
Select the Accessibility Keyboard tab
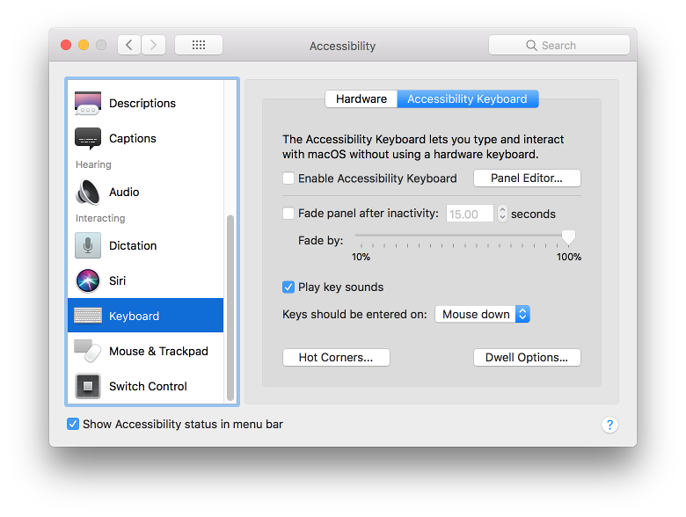pyautogui.click(x=467, y=99)
